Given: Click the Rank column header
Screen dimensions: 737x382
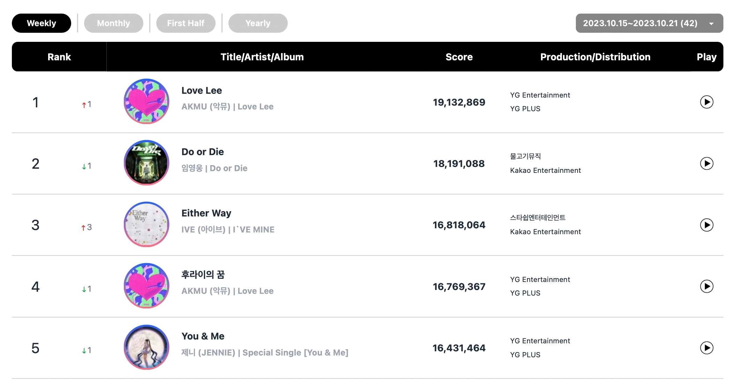Looking at the screenshot, I should point(59,57).
